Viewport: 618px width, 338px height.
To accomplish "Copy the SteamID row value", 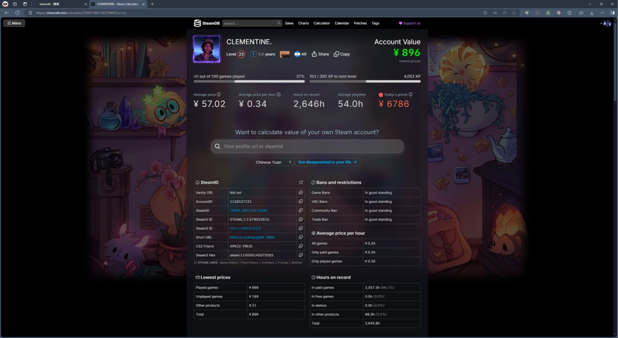I will 300,211.
